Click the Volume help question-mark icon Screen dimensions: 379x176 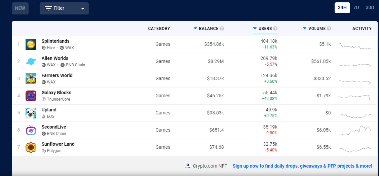(329, 29)
